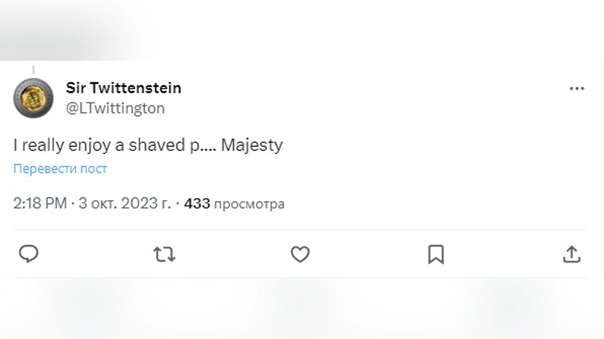Click the 433 views number
Screen dimensions: 604x339
tap(197, 204)
